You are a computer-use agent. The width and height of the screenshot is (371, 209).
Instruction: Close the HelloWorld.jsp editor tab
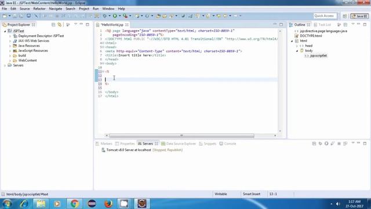click(127, 24)
